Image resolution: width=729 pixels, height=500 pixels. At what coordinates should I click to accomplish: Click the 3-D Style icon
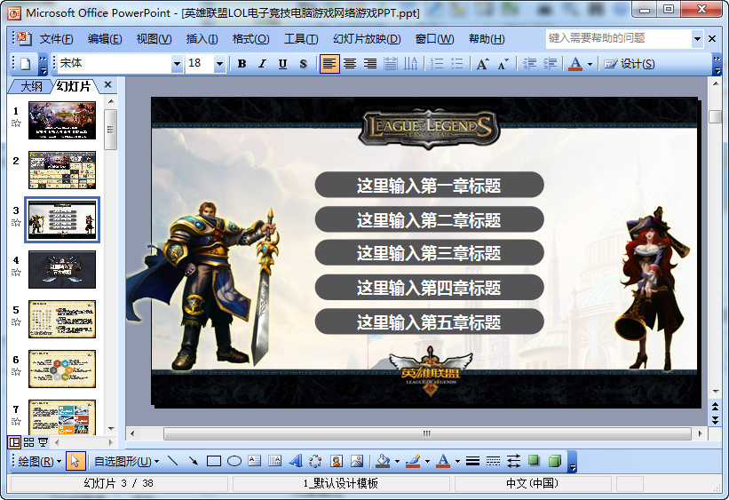point(555,461)
